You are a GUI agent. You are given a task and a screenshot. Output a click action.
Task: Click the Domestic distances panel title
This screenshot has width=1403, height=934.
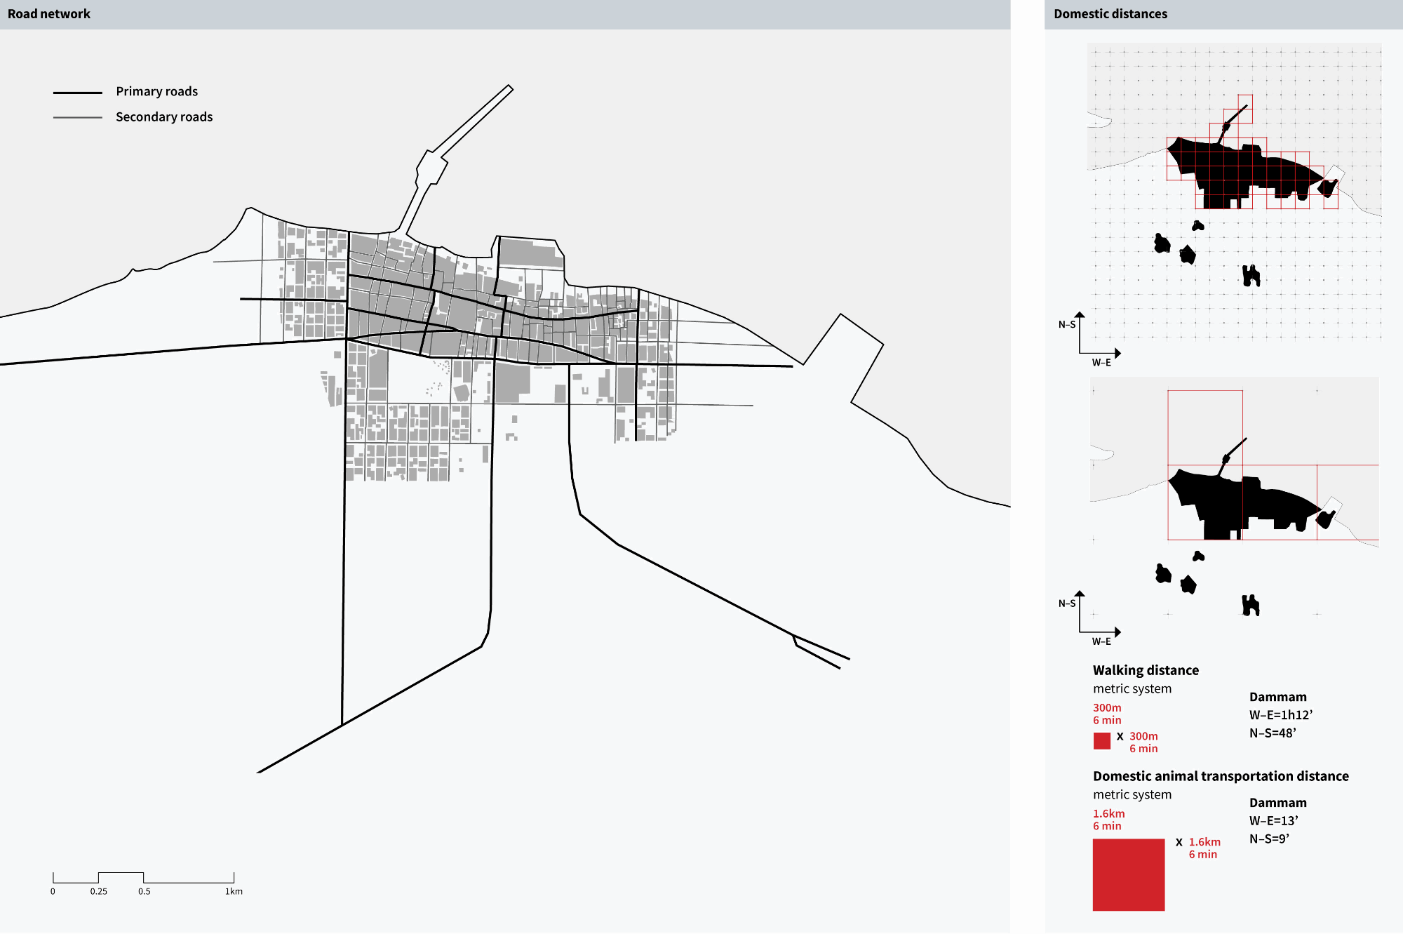pos(1110,14)
